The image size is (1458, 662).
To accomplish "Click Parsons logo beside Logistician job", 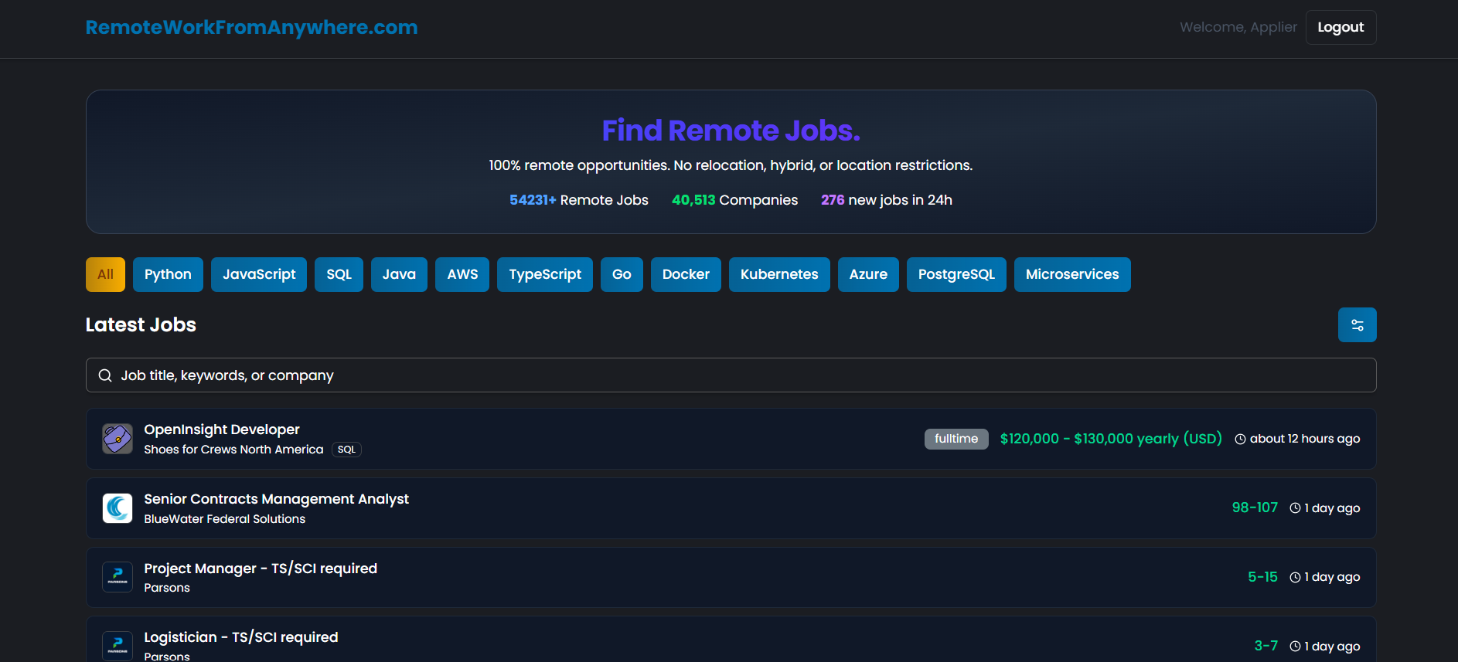I will click(x=118, y=646).
